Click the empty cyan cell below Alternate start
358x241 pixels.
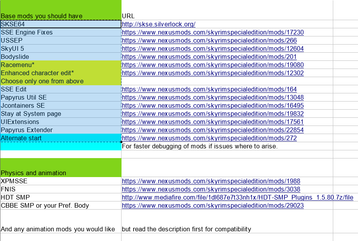coord(61,146)
